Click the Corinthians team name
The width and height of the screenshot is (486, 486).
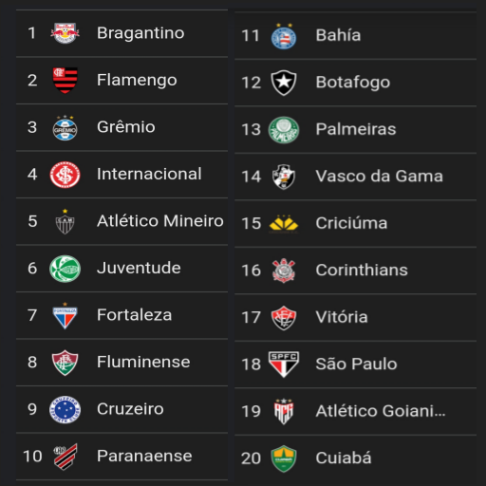(x=362, y=270)
